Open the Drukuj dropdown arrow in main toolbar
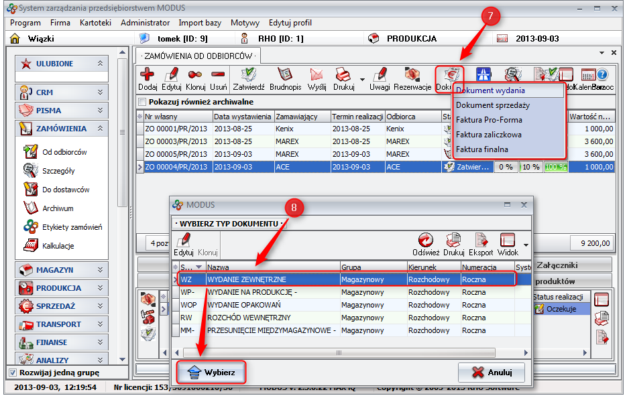This screenshot has height=398, width=627. [362, 80]
